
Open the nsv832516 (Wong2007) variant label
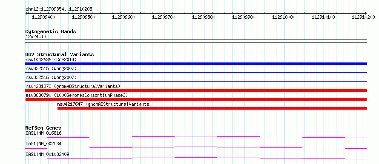coord(51,78)
